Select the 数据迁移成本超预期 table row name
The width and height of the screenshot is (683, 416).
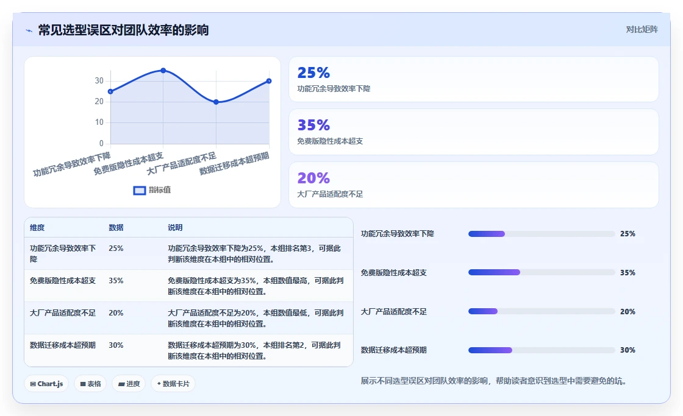coord(63,345)
